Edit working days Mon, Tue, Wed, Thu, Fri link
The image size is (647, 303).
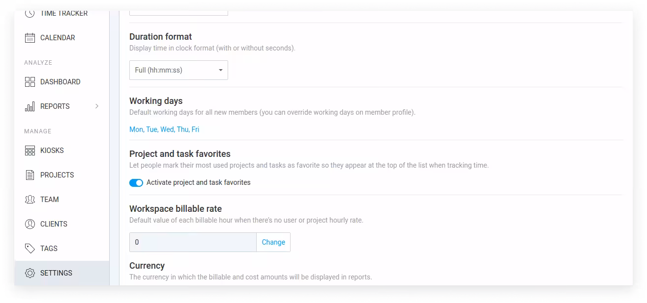(164, 129)
